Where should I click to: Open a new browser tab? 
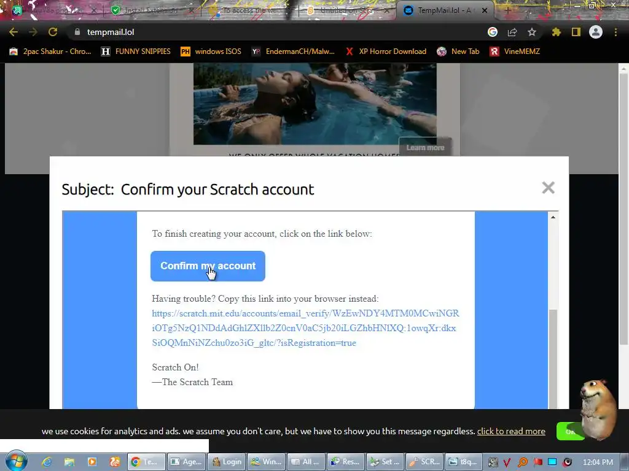point(507,11)
